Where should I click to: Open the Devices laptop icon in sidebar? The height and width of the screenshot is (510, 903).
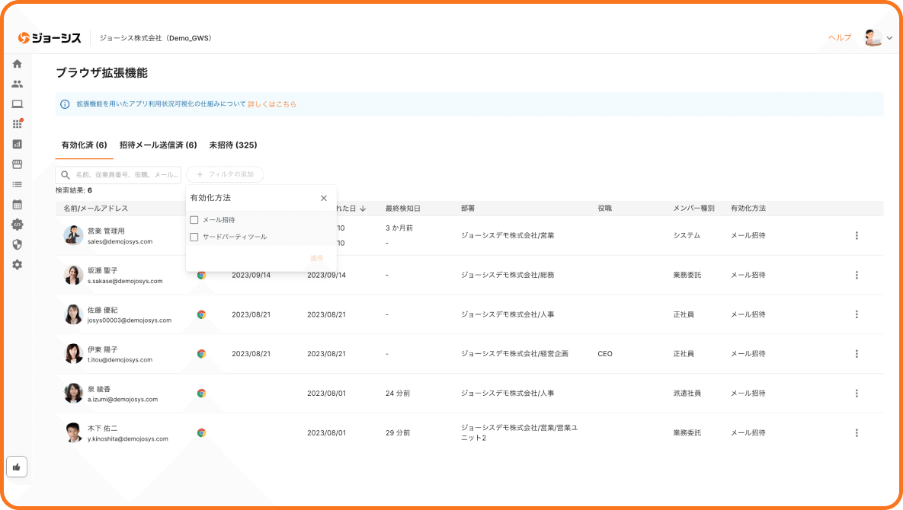click(x=18, y=104)
